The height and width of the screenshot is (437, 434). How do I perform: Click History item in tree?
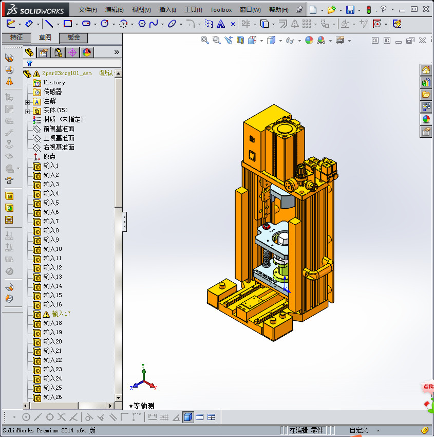pos(54,82)
